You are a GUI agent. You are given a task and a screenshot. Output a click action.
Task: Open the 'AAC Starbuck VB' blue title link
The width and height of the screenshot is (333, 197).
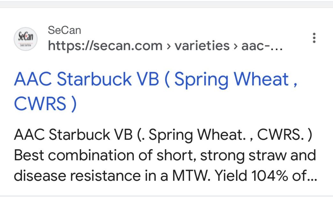click(86, 80)
